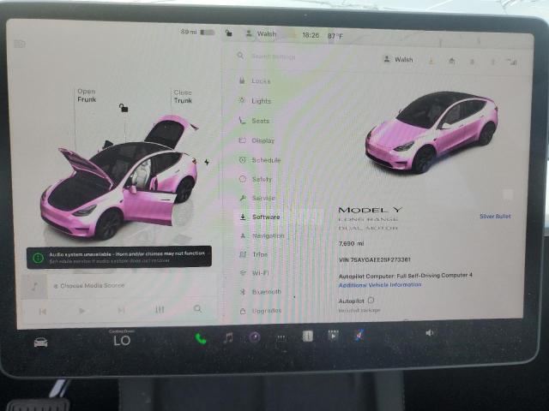
Task: Tap the unlock padlock above the car
Action: coord(124,108)
